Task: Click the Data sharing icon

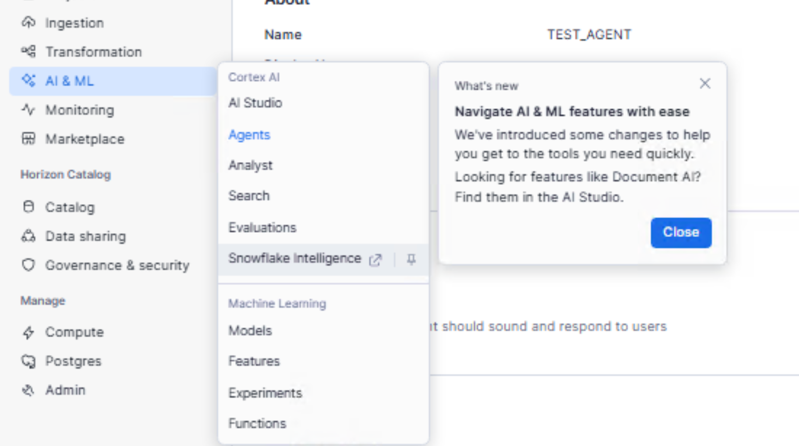Action: 29,236
